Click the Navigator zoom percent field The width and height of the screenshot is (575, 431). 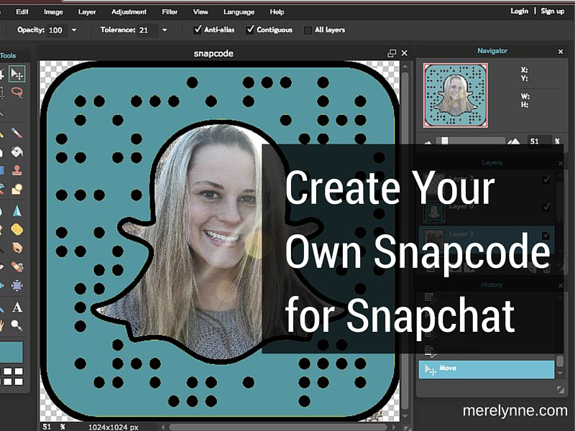point(540,141)
